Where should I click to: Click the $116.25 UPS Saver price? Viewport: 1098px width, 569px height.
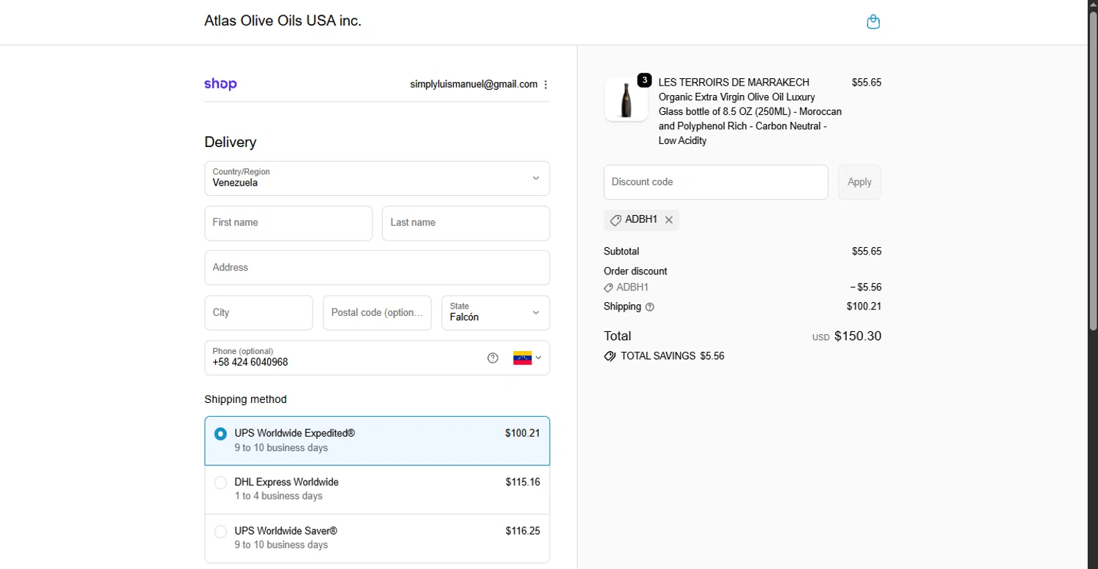(x=523, y=531)
